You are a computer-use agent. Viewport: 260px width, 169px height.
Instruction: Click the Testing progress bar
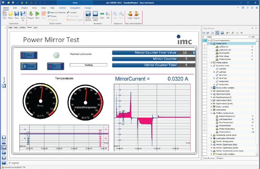[x=88, y=65]
